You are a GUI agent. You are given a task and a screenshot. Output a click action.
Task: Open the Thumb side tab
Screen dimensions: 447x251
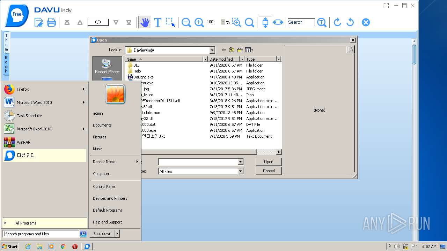click(x=6, y=43)
